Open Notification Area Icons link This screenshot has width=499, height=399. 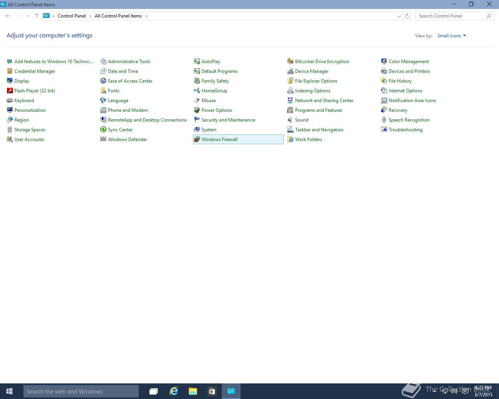(412, 101)
